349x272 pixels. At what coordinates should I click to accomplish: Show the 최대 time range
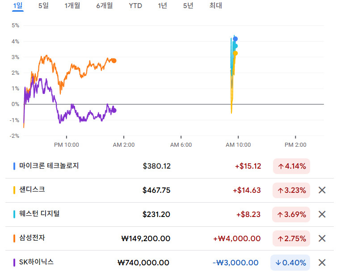pos(215,6)
